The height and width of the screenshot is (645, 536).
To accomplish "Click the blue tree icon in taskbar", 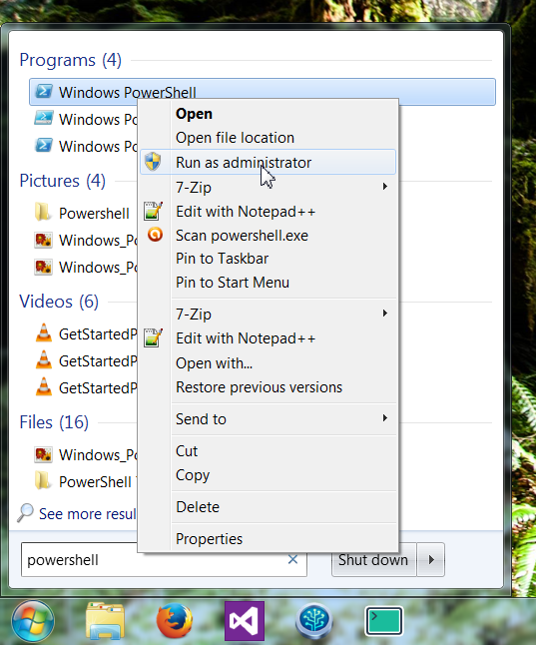I will (314, 621).
